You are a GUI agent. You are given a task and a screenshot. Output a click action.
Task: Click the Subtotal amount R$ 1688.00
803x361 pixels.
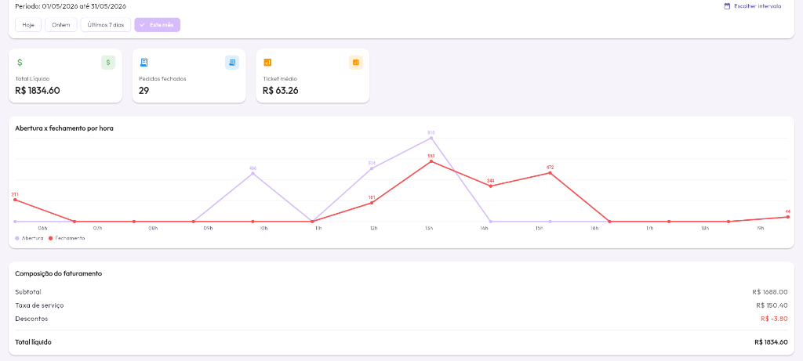point(770,292)
